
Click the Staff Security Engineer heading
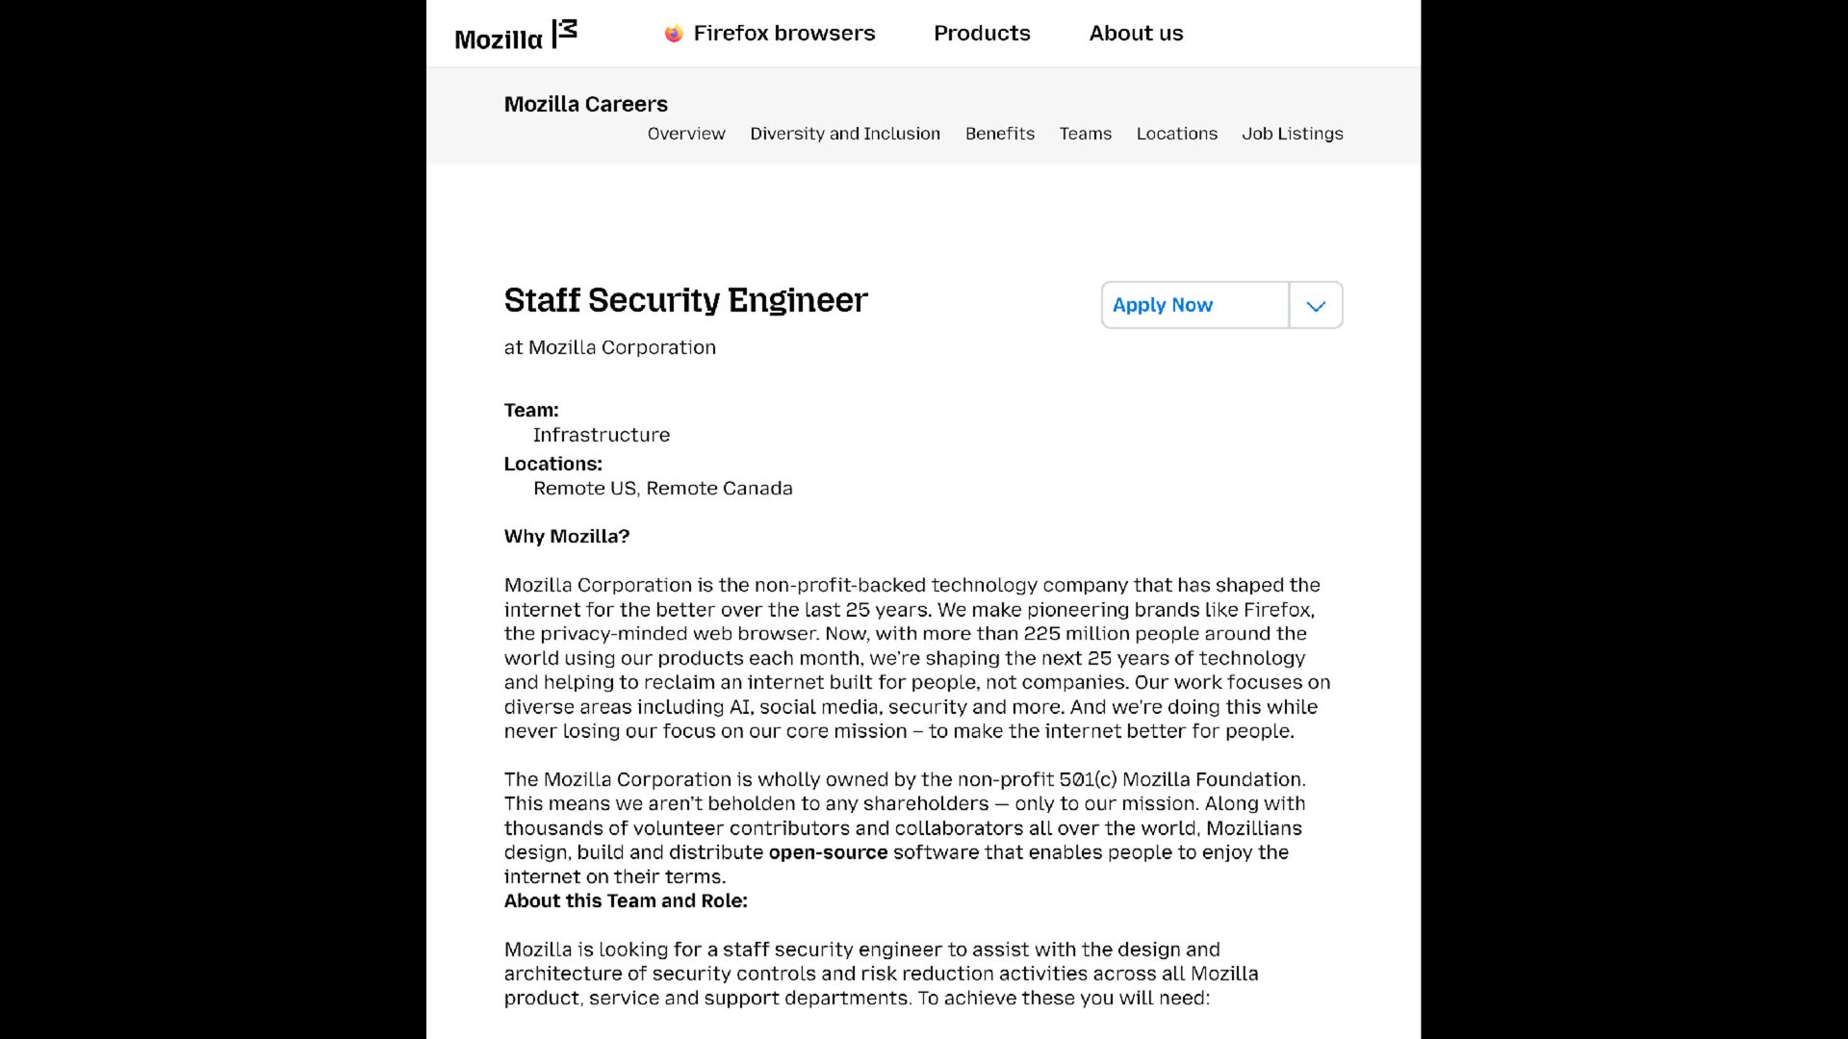tap(685, 300)
